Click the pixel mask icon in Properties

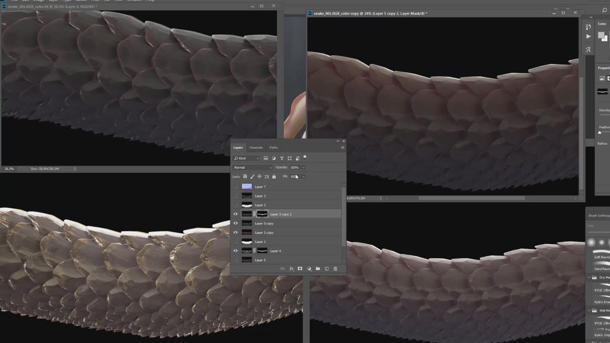coord(602,78)
